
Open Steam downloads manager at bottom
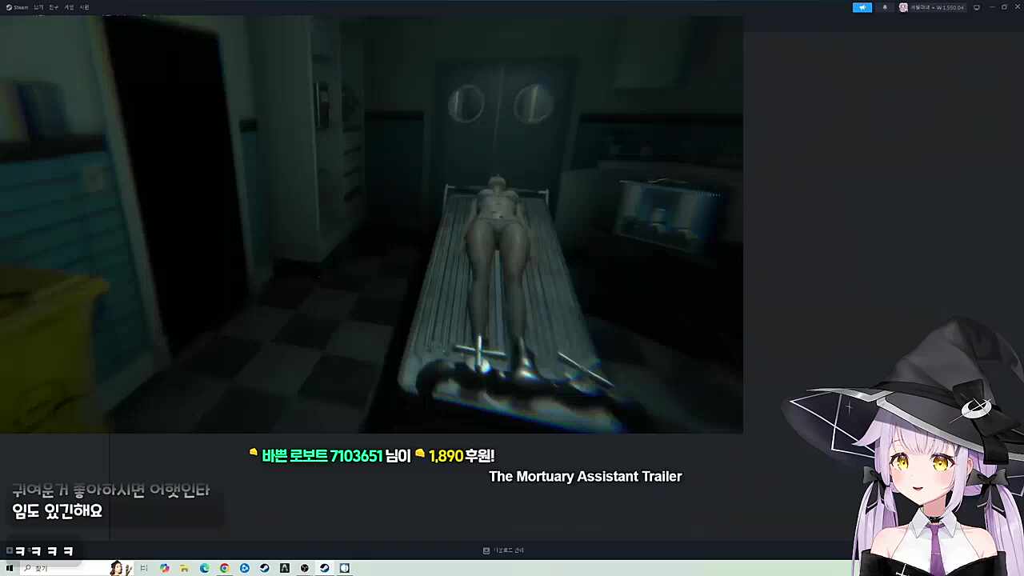pos(503,550)
